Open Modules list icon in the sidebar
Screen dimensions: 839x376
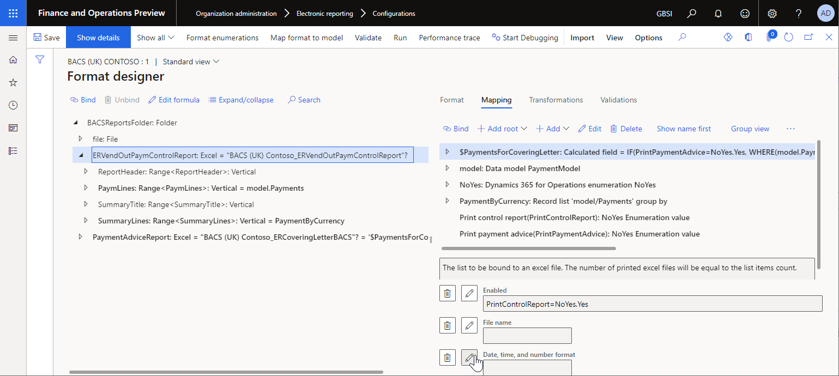tap(13, 151)
